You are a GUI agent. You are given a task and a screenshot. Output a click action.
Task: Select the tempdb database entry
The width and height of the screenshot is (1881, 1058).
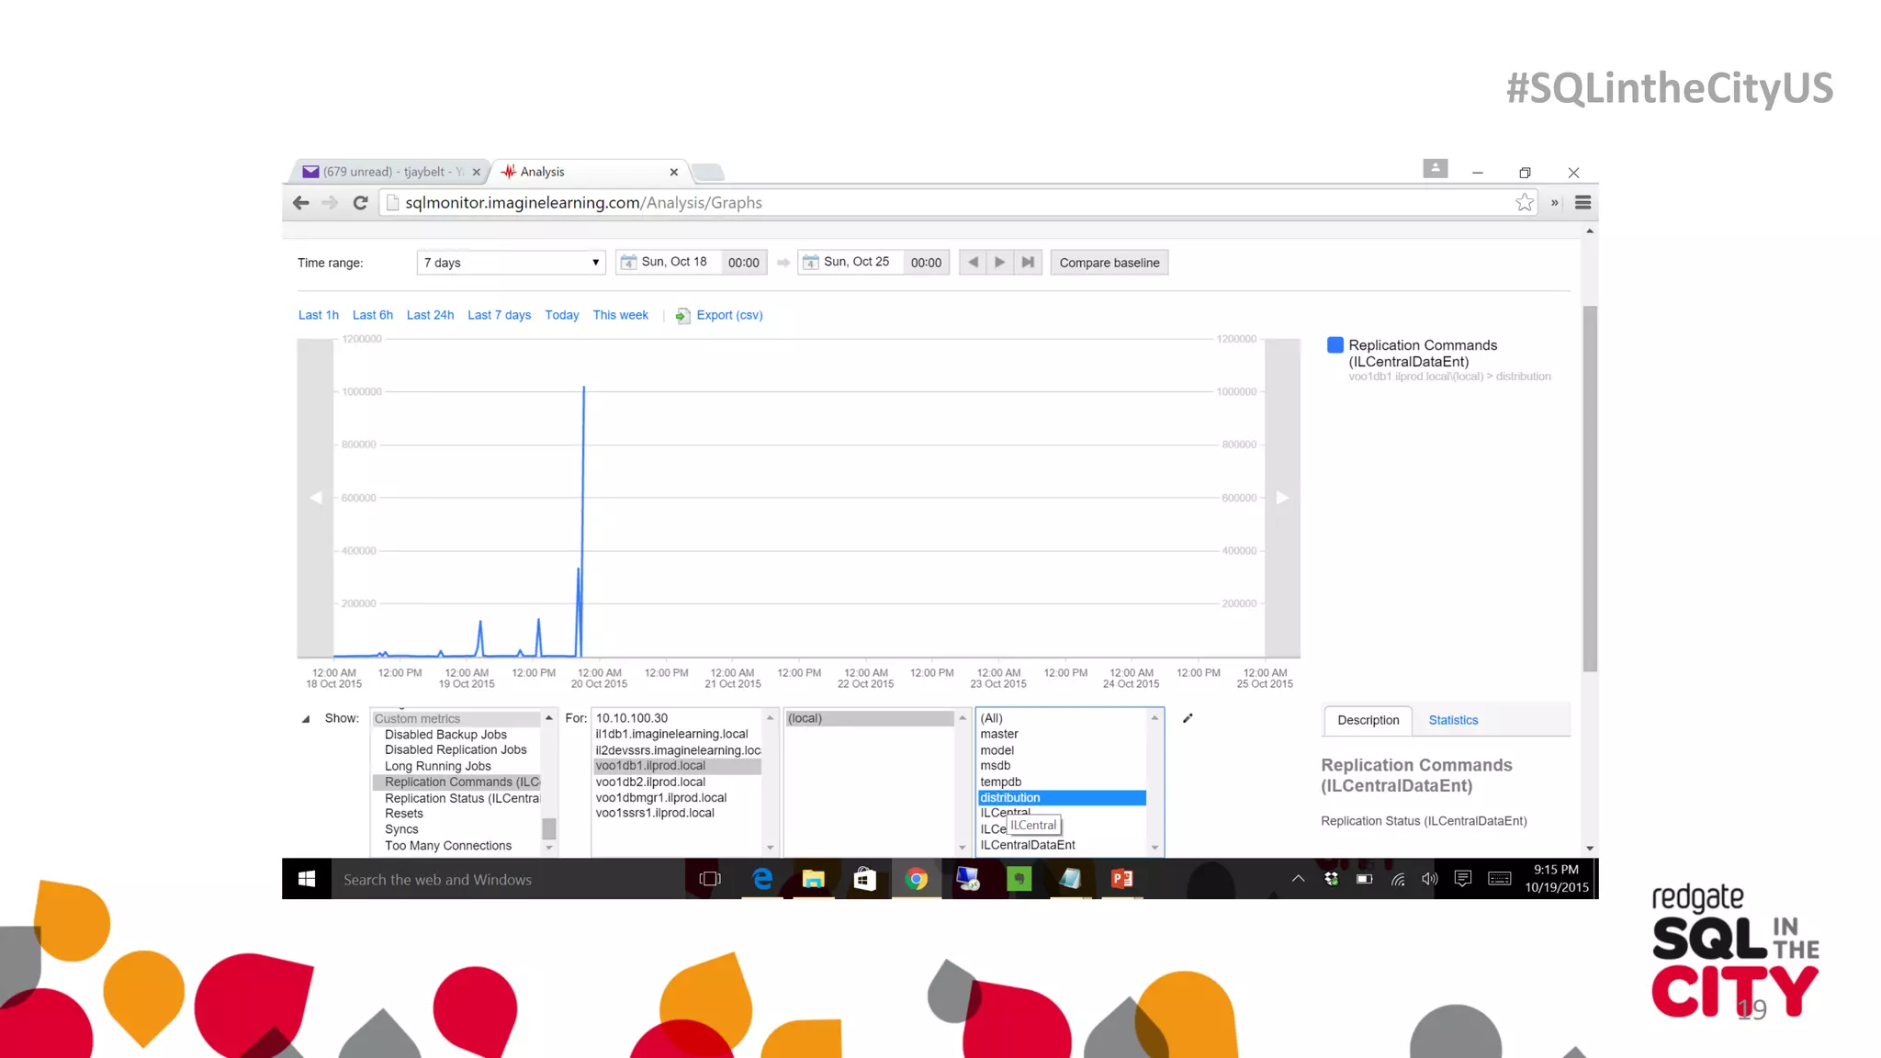coord(1000,782)
